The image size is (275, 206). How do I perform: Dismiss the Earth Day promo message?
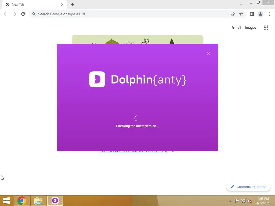point(173,152)
